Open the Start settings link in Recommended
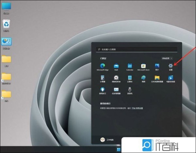 pos(137,108)
